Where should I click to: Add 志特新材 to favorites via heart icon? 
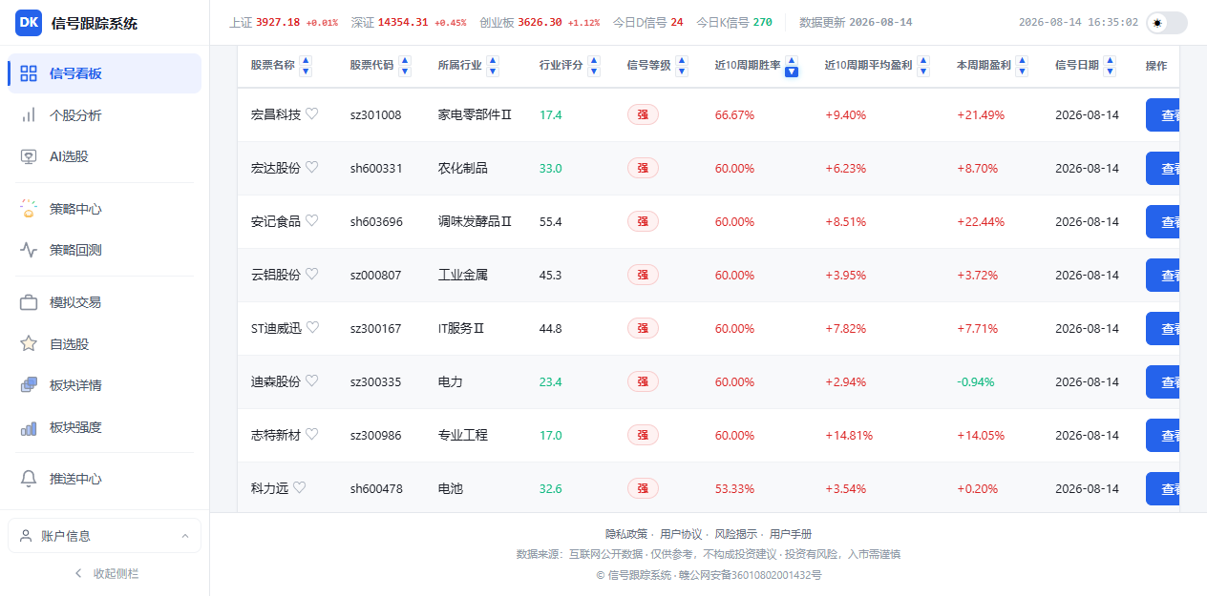click(x=311, y=435)
